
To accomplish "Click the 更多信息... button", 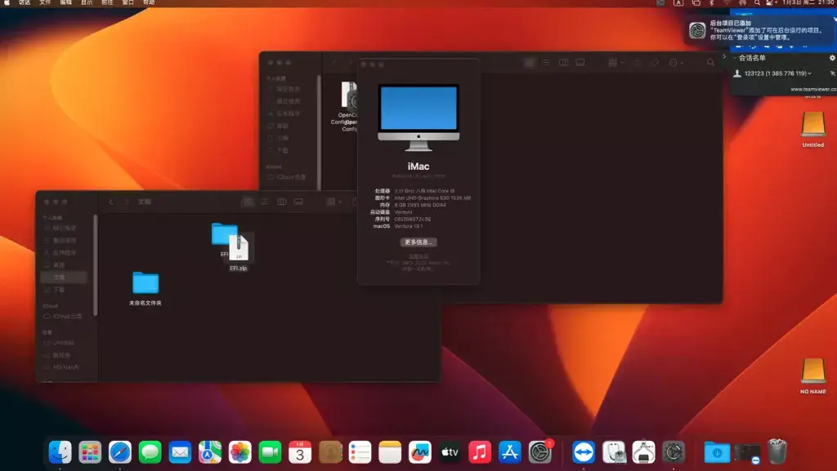I will 418,242.
